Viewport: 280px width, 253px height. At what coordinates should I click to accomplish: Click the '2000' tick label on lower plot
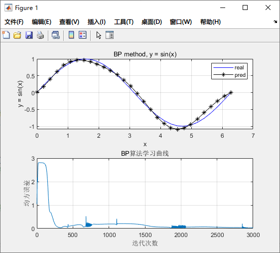pyautogui.click(x=181, y=235)
